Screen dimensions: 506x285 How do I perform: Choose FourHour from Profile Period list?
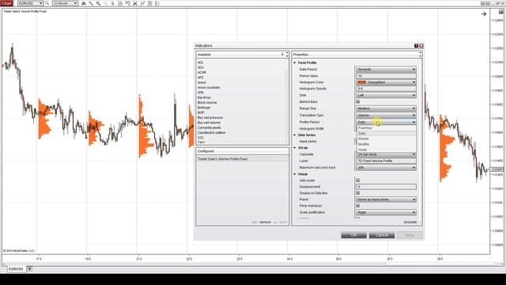[386, 128]
